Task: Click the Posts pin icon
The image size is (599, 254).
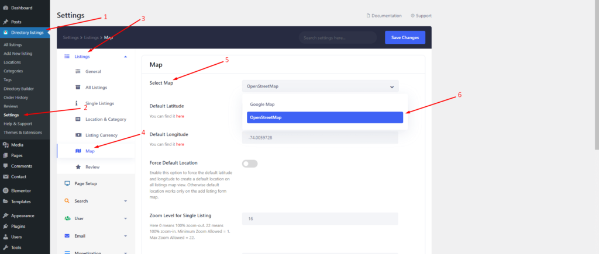Action: pos(5,22)
